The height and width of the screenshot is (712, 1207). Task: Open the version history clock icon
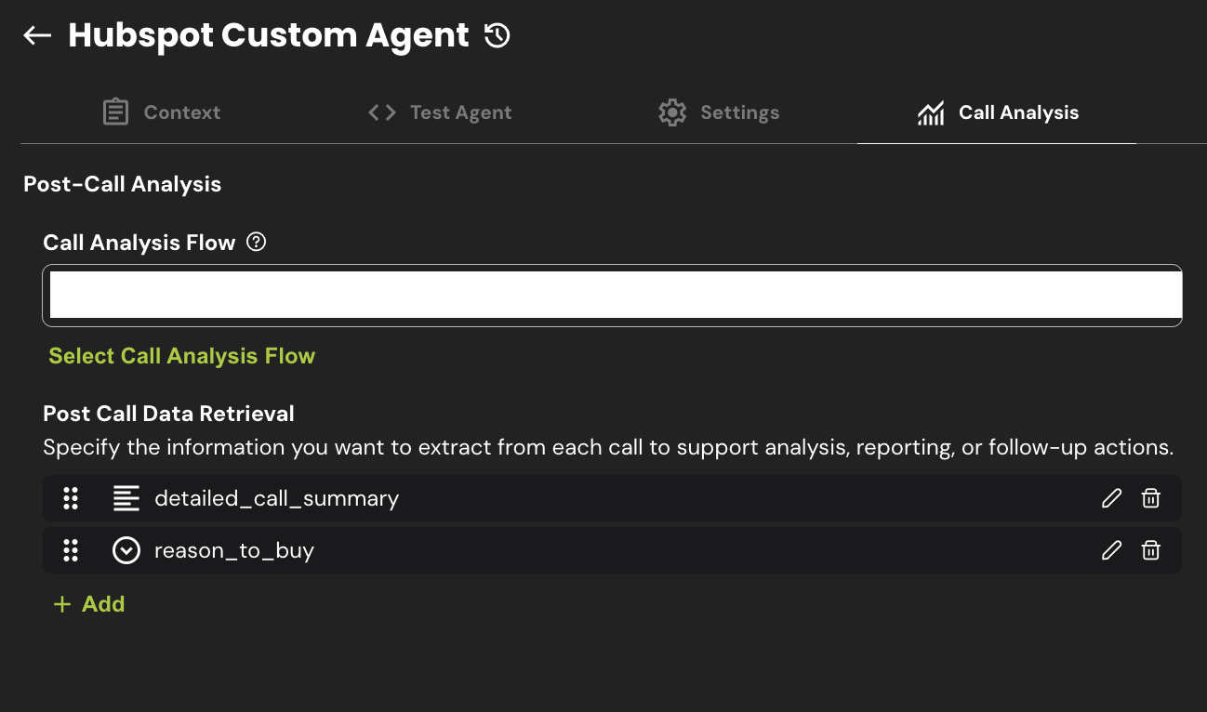click(497, 36)
